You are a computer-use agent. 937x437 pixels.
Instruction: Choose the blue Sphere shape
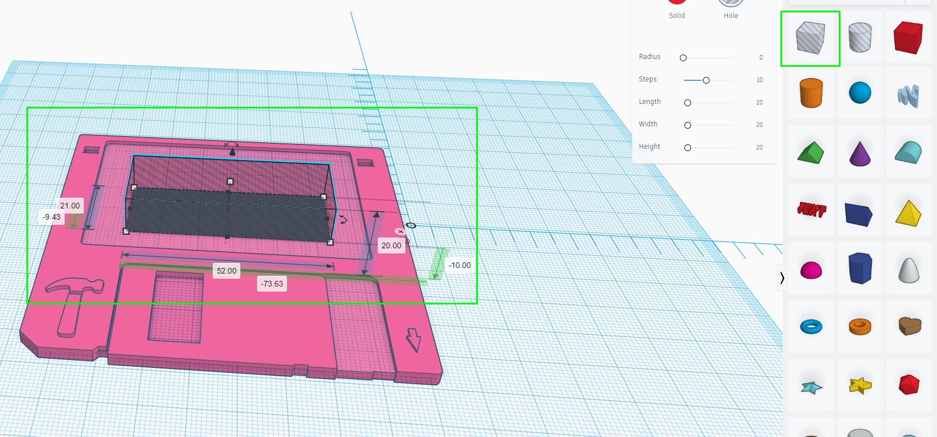[x=860, y=93]
